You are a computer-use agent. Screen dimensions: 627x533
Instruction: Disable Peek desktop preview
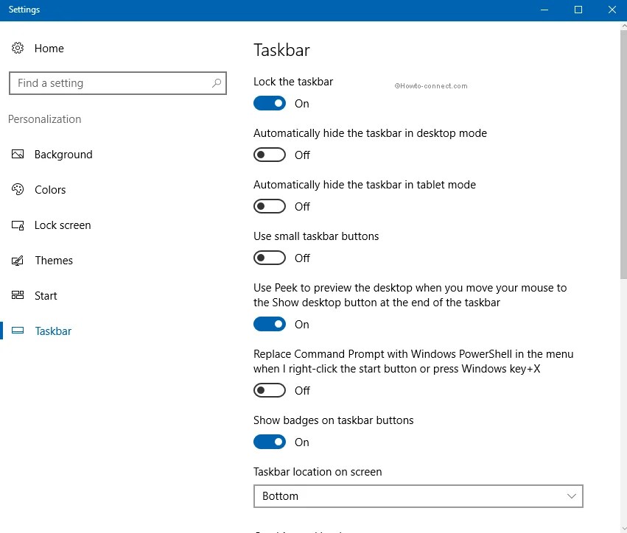coord(269,324)
